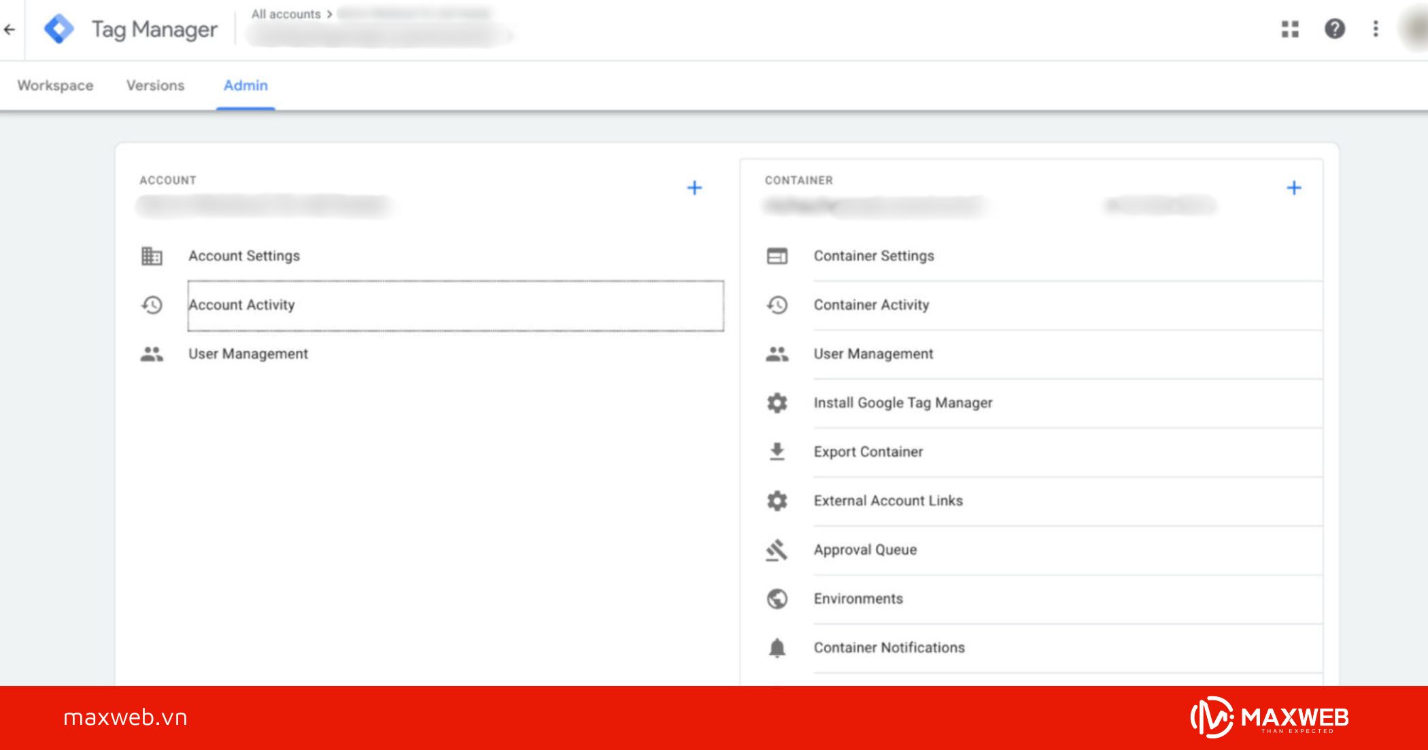This screenshot has width=1428, height=750.
Task: Click the Account Activity history icon
Action: [x=151, y=306]
